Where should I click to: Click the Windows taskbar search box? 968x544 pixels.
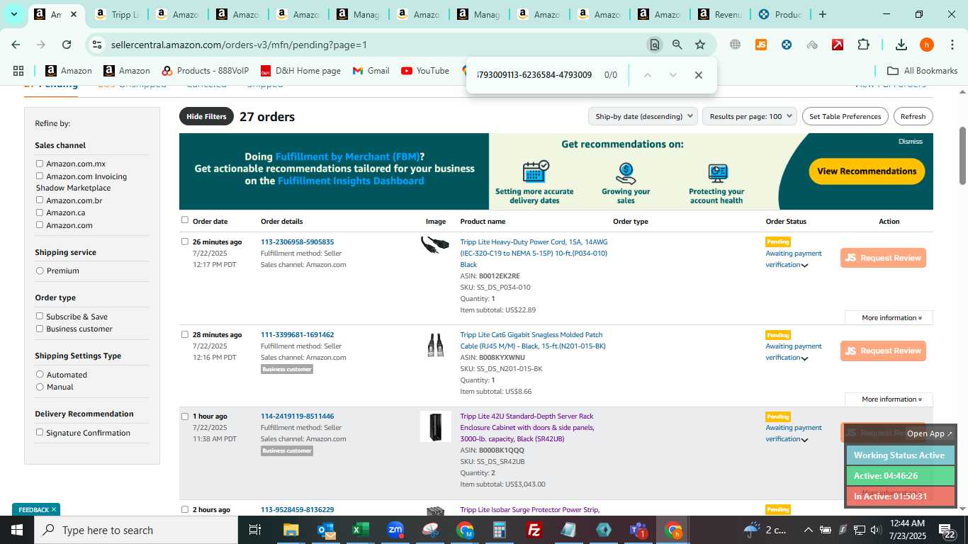[136, 530]
